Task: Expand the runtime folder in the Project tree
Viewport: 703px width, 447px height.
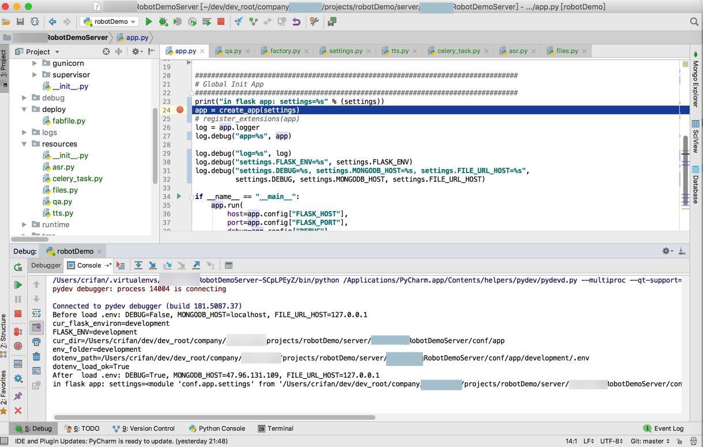Action: point(24,225)
